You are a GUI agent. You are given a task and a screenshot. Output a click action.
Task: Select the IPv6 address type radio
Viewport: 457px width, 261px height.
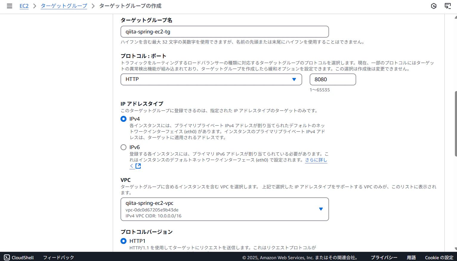tap(123, 147)
